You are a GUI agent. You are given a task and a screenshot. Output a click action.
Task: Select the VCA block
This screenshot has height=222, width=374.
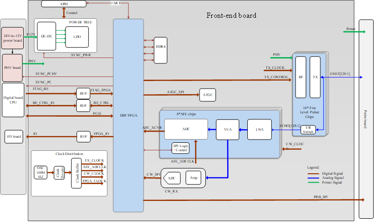click(x=228, y=130)
